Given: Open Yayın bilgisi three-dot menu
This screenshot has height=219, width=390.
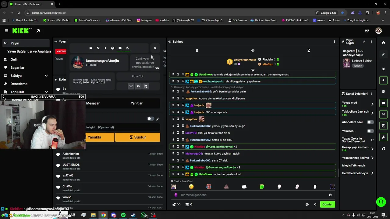Looking at the screenshot, I should coord(371,42).
